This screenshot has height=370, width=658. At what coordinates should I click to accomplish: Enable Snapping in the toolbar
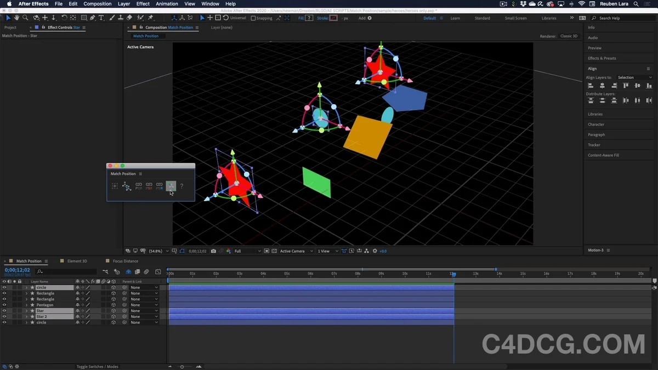(252, 18)
